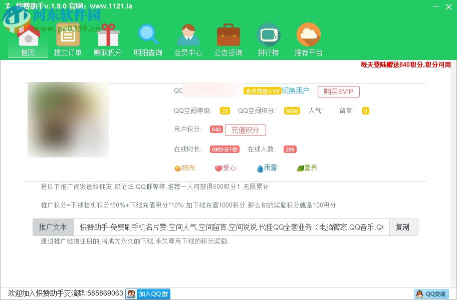Click 切换用户 to change user

tap(296, 90)
